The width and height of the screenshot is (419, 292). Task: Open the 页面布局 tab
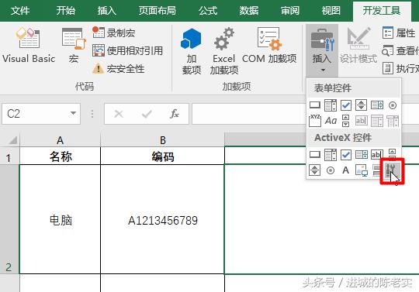click(157, 11)
